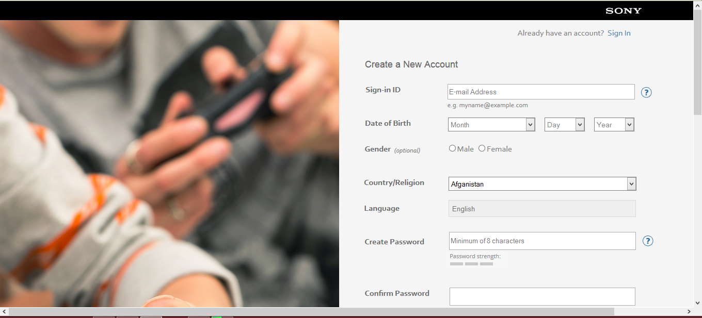702x318 pixels.
Task: Focus the E-mail Address field
Action: [541, 92]
